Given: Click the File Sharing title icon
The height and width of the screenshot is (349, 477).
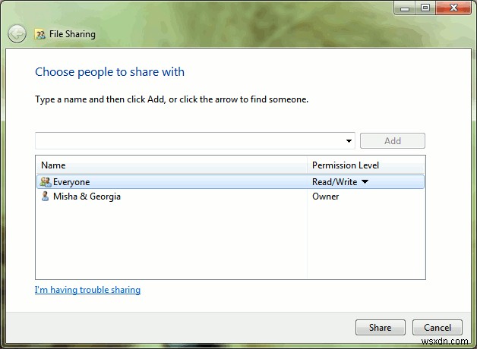Looking at the screenshot, I should [x=40, y=34].
